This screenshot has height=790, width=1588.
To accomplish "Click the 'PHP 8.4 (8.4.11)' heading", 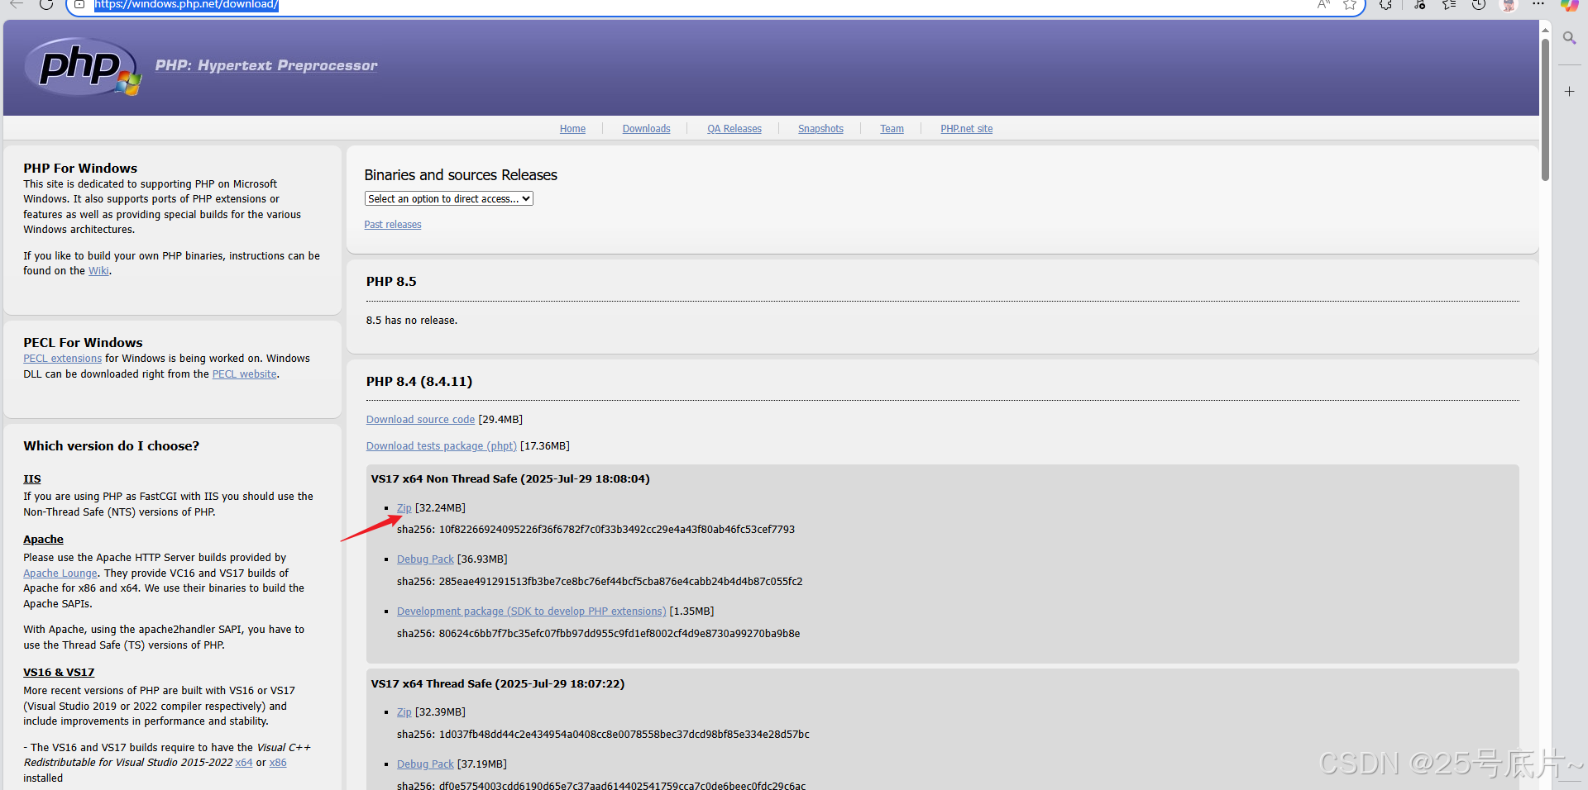I will [x=419, y=382].
